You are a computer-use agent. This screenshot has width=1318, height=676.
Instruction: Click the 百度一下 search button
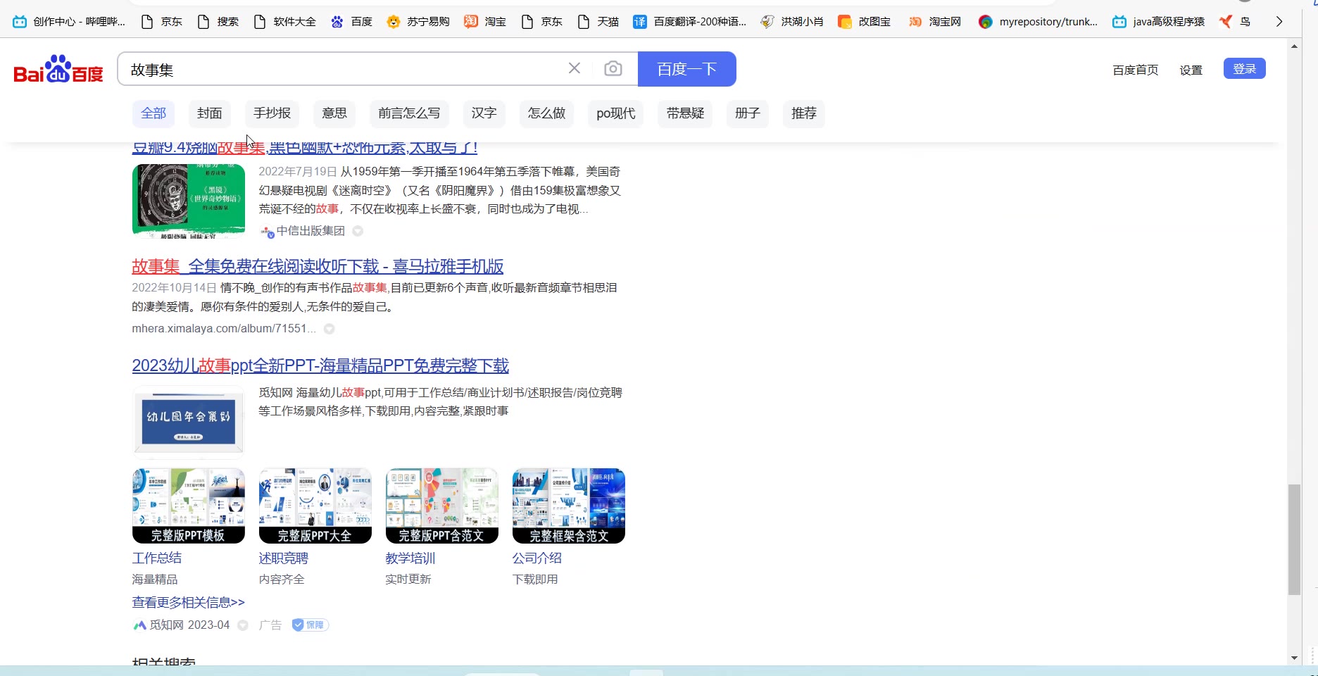pos(687,69)
